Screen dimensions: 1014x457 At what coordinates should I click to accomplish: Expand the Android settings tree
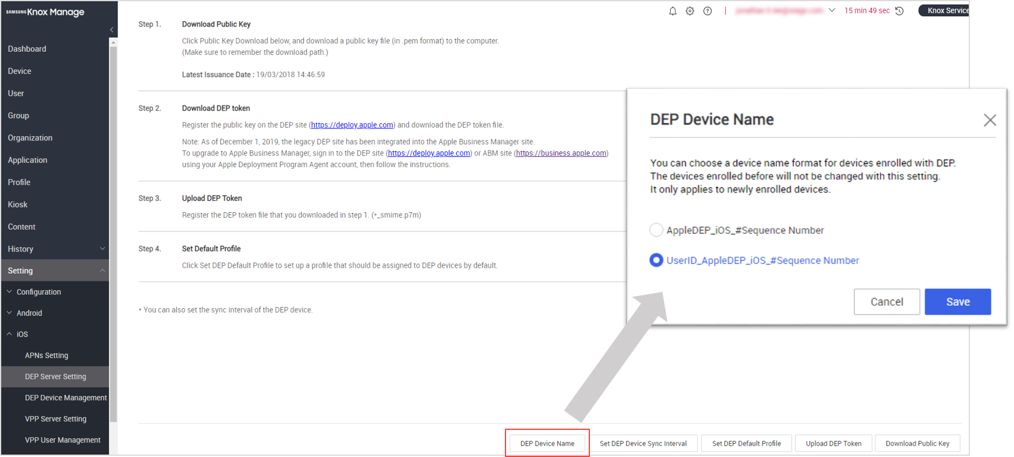pos(10,313)
